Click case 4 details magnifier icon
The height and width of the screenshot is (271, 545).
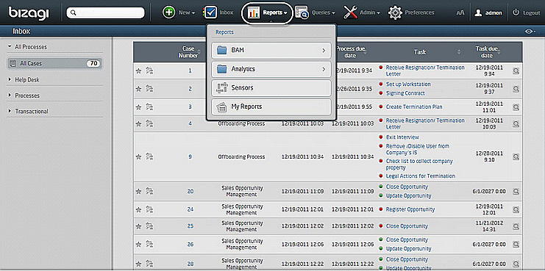(x=516, y=123)
